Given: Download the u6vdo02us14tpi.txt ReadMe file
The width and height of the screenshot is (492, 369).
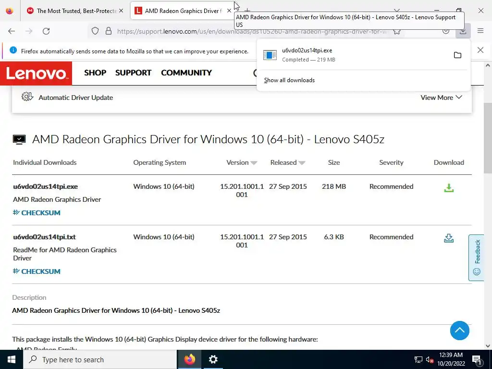Looking at the screenshot, I should coord(449,238).
